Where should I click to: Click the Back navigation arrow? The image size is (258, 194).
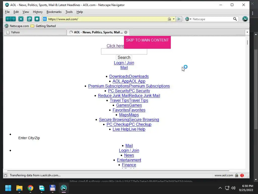8,19
